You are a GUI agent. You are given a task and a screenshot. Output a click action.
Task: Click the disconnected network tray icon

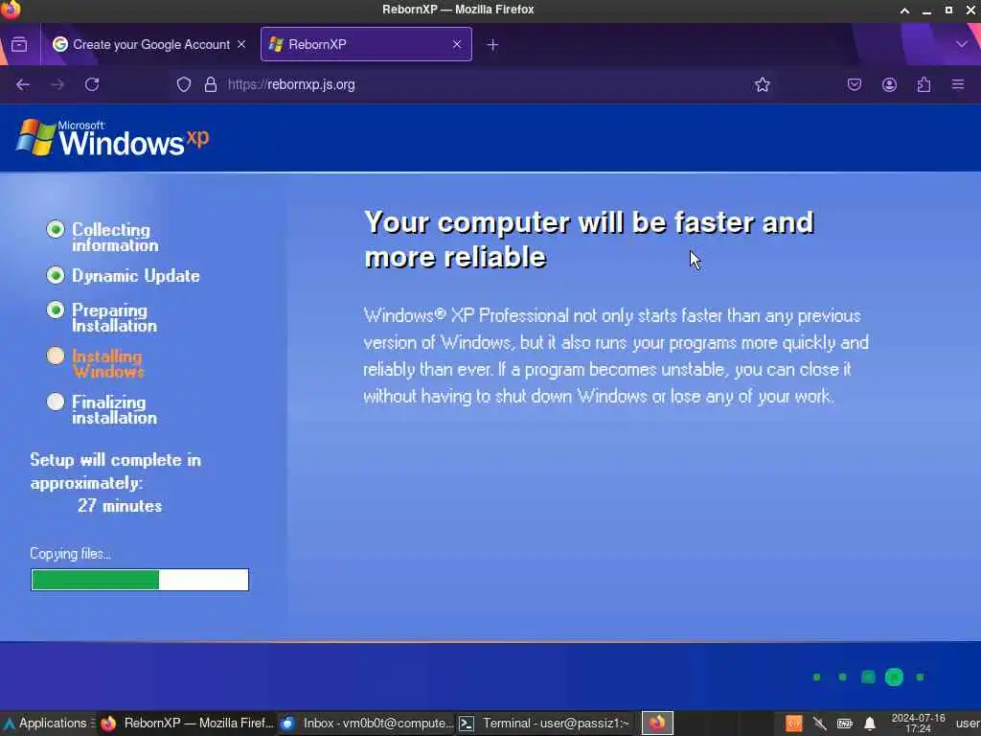[x=820, y=724]
